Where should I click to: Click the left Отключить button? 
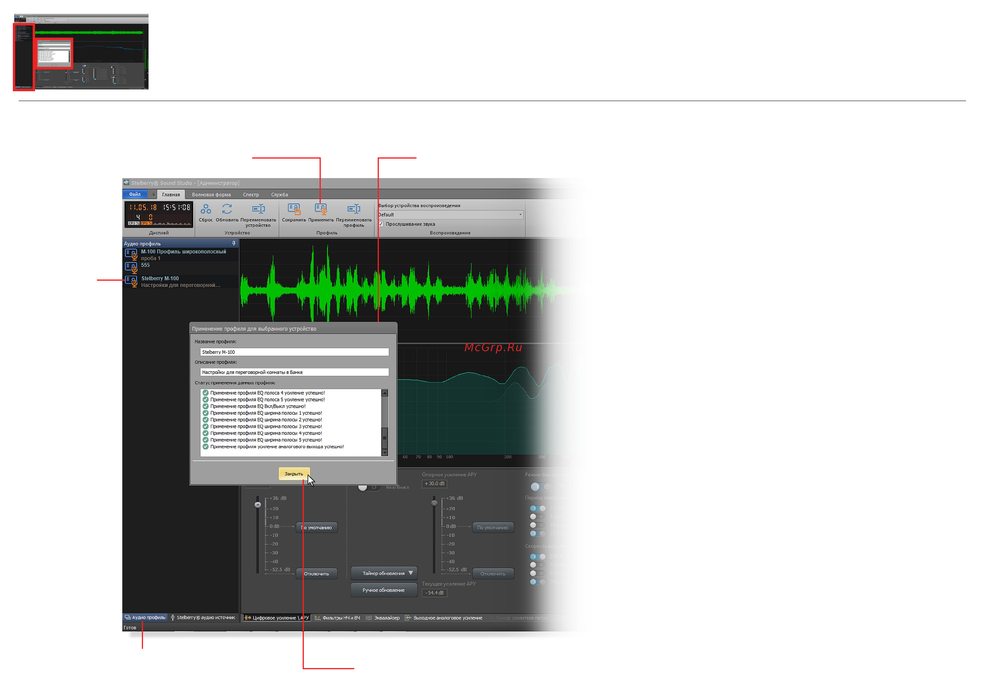316,573
